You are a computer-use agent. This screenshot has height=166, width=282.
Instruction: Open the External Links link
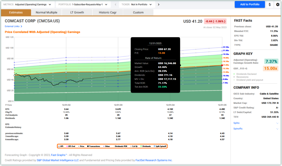pyautogui.click(x=12, y=26)
